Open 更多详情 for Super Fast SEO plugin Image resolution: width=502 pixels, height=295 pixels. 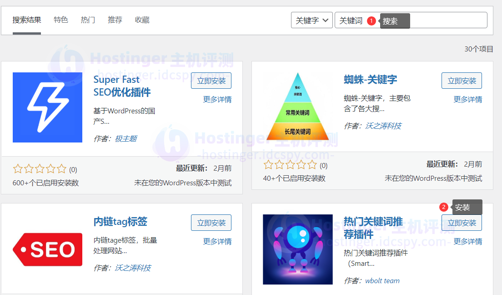pyautogui.click(x=217, y=99)
